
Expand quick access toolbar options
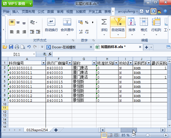coord(42,47)
